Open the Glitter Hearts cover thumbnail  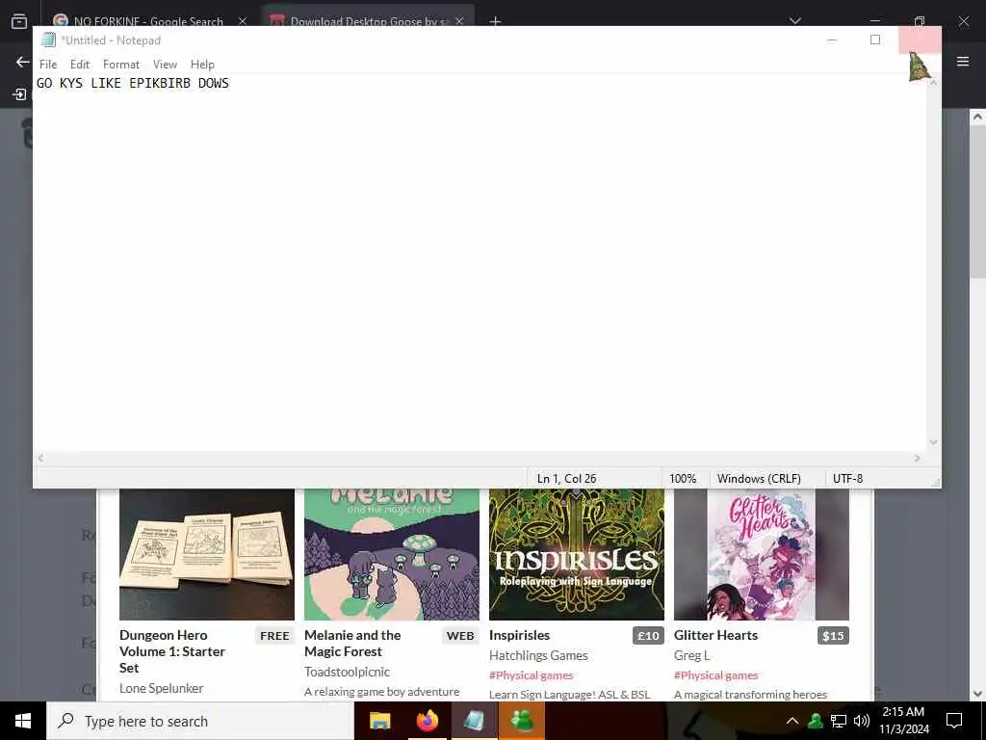pyautogui.click(x=762, y=554)
